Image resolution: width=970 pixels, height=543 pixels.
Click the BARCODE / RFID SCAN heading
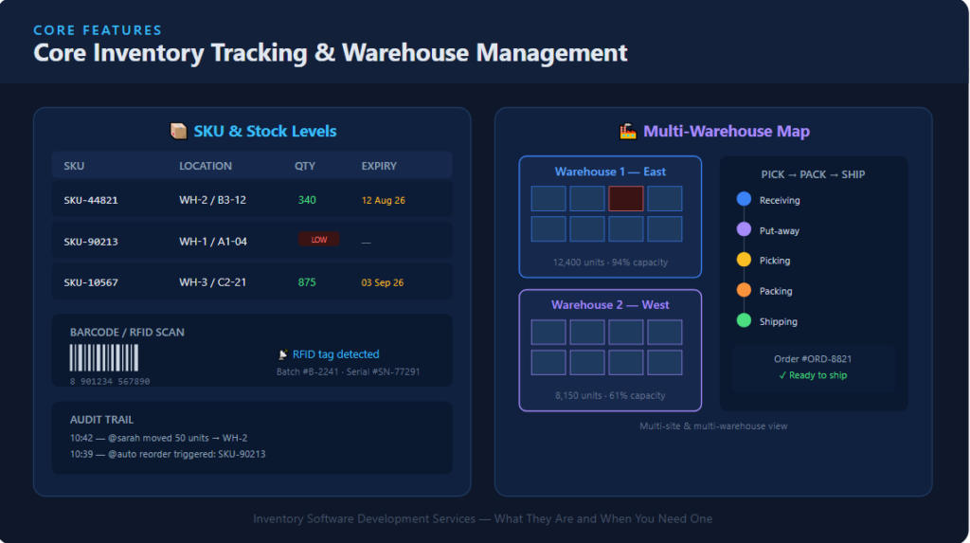click(127, 333)
